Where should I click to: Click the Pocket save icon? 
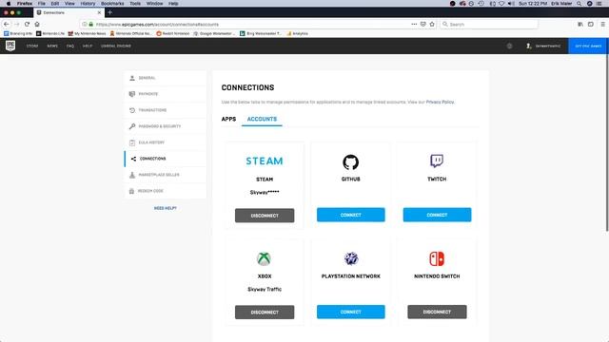click(423, 24)
